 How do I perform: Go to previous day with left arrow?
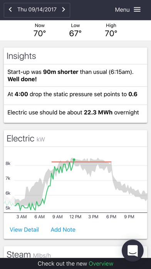(10, 10)
